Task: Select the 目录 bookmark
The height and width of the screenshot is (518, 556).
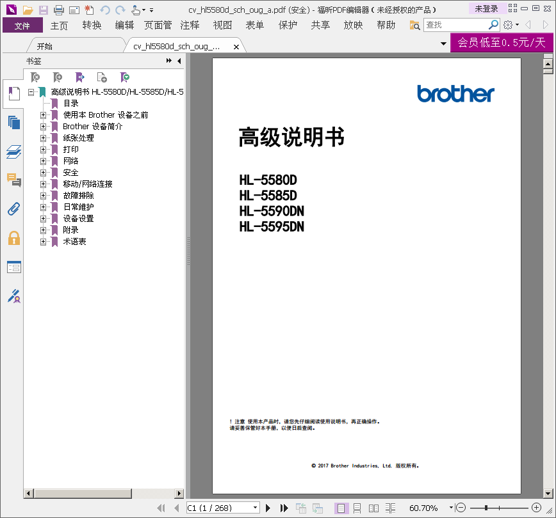Action: coord(71,104)
